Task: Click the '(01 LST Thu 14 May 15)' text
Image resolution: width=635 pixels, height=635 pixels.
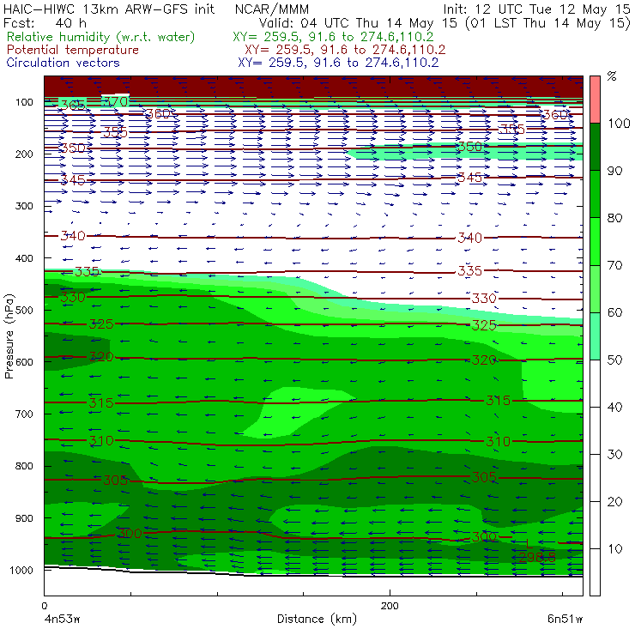Action: [548, 23]
